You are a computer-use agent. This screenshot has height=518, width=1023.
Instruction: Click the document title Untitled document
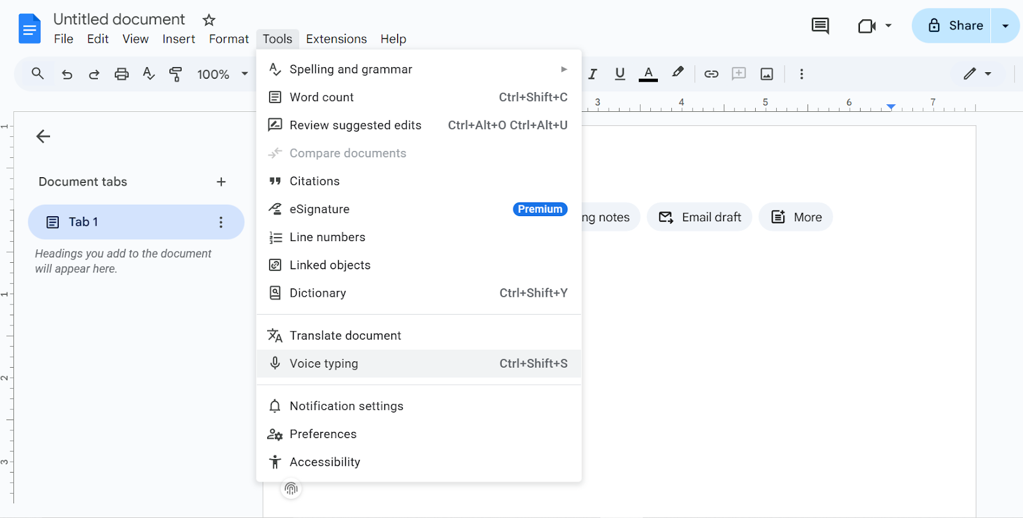click(x=119, y=19)
